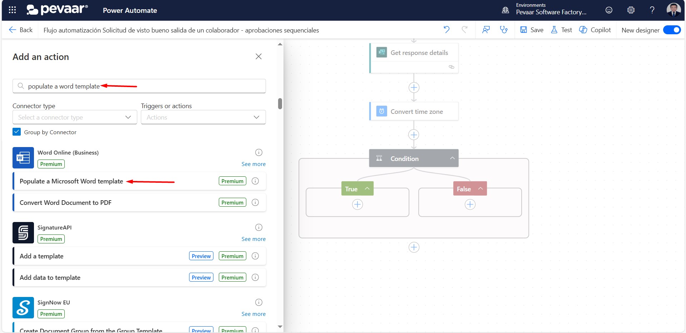Viewport: 686px width, 333px height.
Task: Add an action inside the False branch
Action: point(470,205)
